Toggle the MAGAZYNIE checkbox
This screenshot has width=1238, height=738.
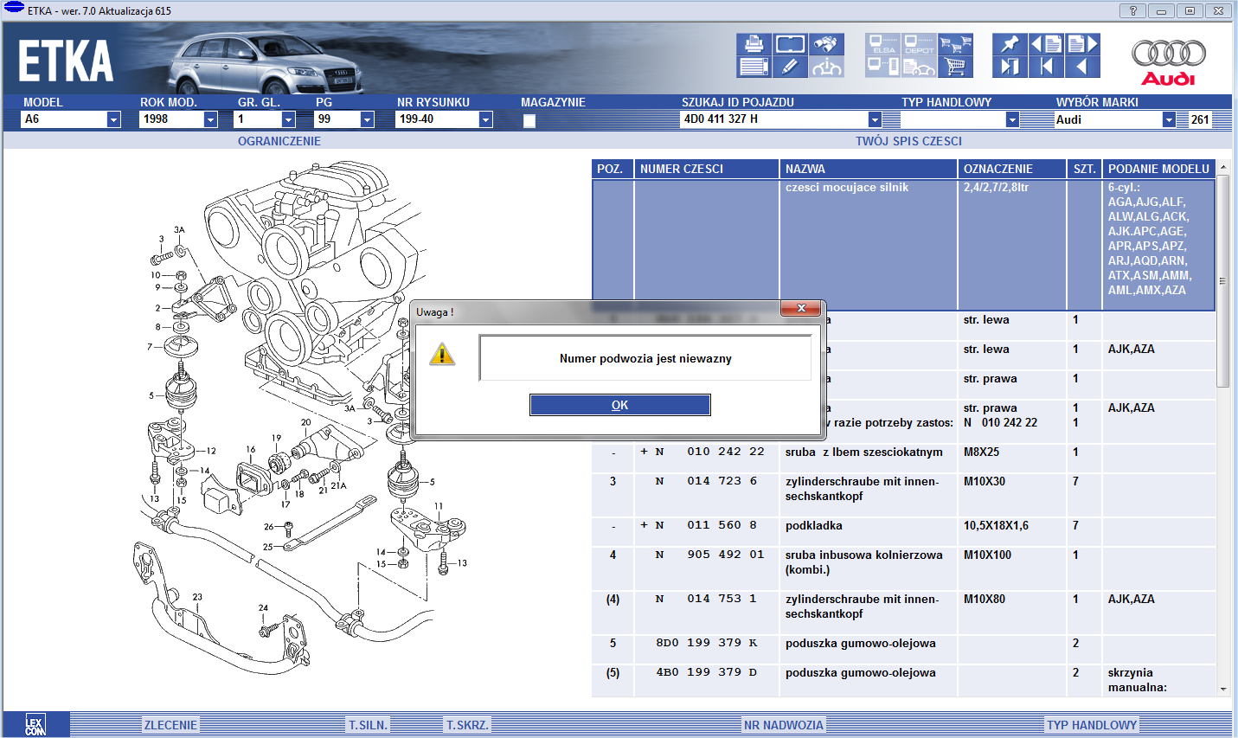pyautogui.click(x=529, y=120)
